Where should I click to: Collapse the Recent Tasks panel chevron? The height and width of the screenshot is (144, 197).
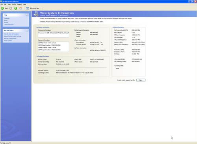pos(27,30)
